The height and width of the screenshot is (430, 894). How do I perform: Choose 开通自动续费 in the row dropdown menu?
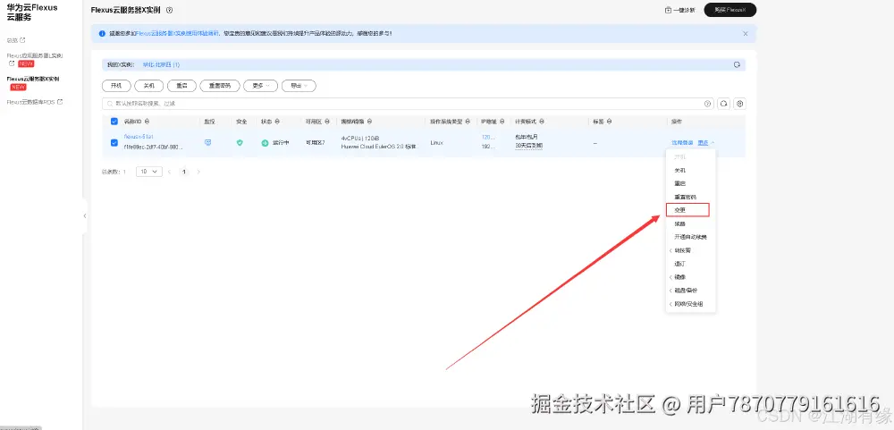[x=690, y=237]
